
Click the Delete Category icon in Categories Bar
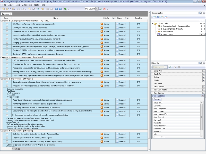pos(166,17)
